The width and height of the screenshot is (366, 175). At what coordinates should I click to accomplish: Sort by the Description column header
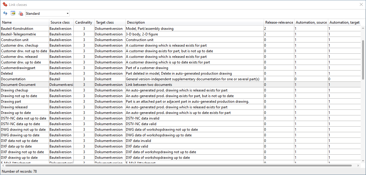tap(195, 22)
